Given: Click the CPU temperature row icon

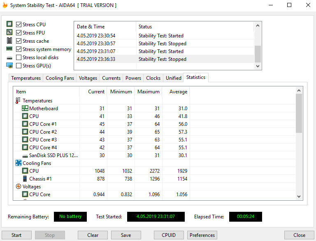Looking at the screenshot, I should (x=25, y=116).
